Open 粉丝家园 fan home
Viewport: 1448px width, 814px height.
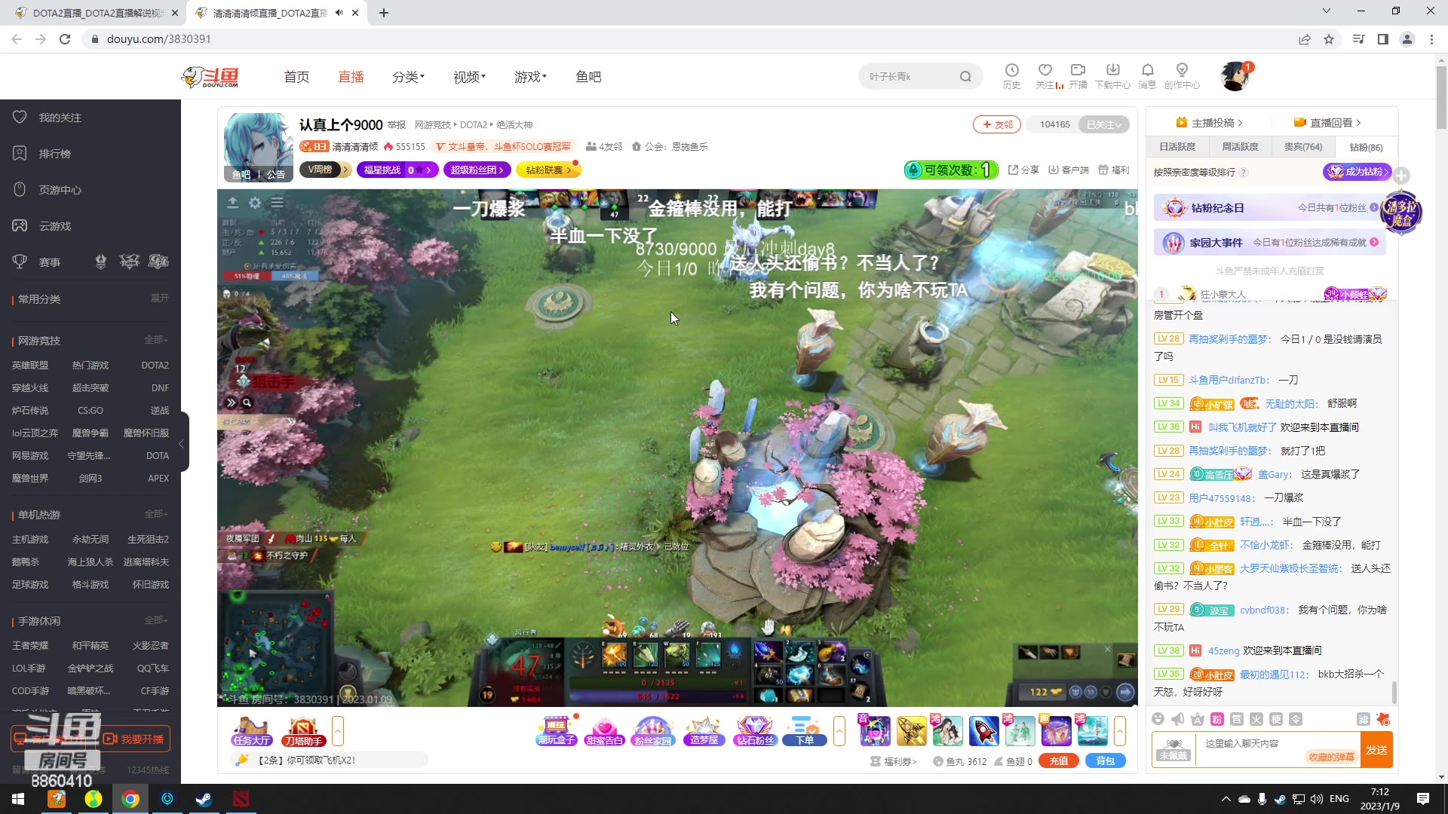[652, 731]
